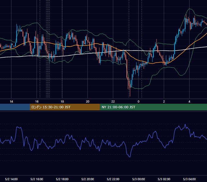Screen dimensions: 207x182
Task: Click the 5/2 22:00 time label
Action: tap(113, 179)
